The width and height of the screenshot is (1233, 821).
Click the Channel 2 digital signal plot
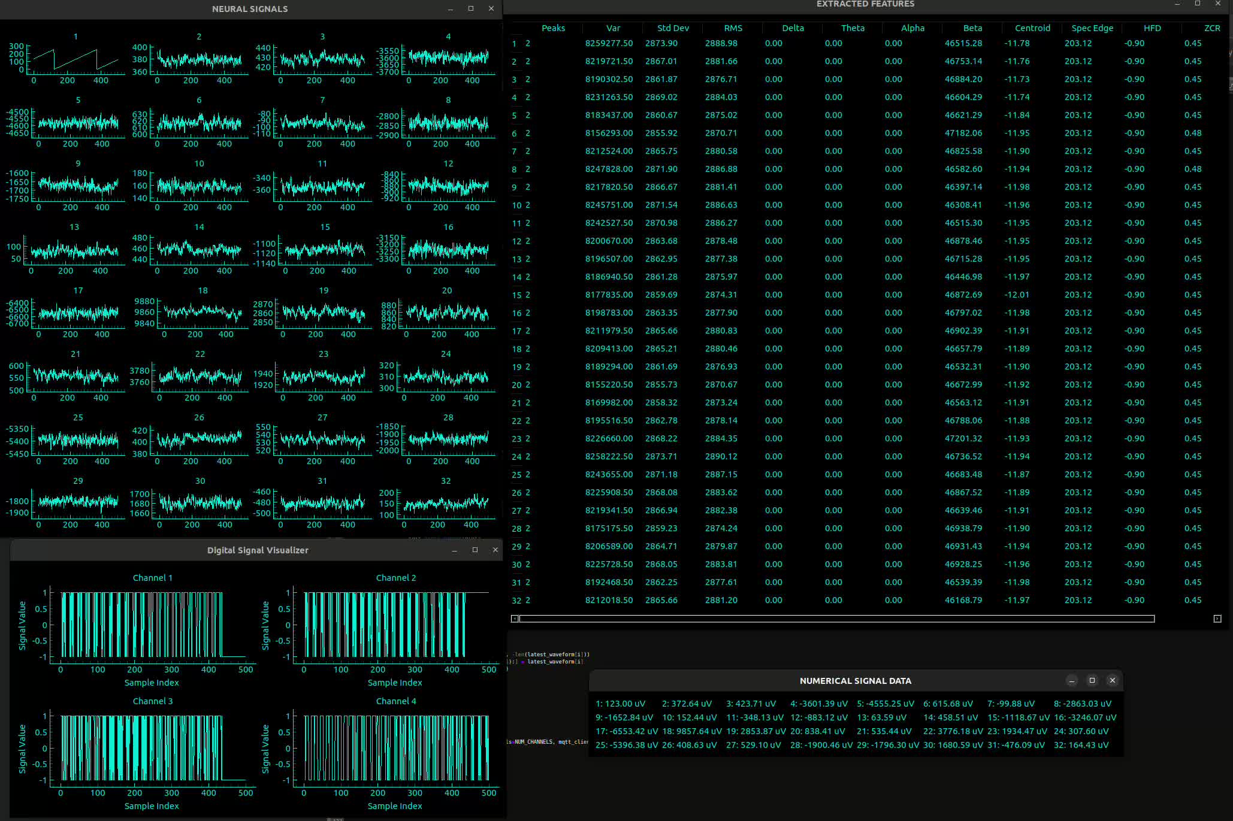[x=396, y=625]
